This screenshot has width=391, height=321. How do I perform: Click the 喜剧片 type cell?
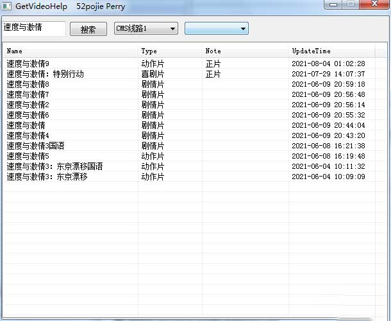click(153, 74)
